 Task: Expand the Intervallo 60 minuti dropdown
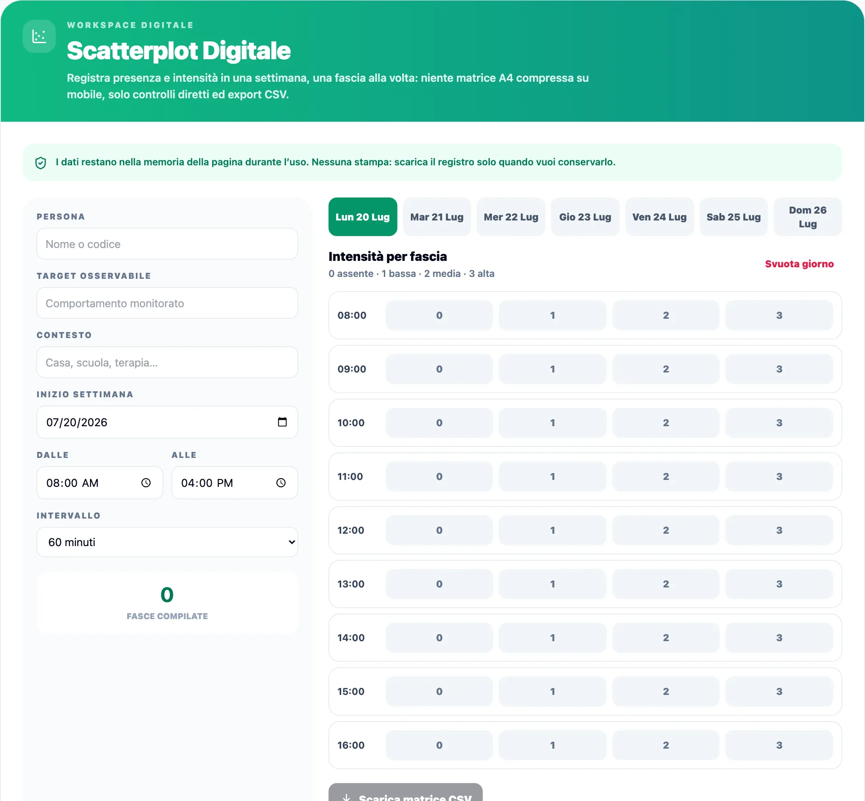click(167, 542)
